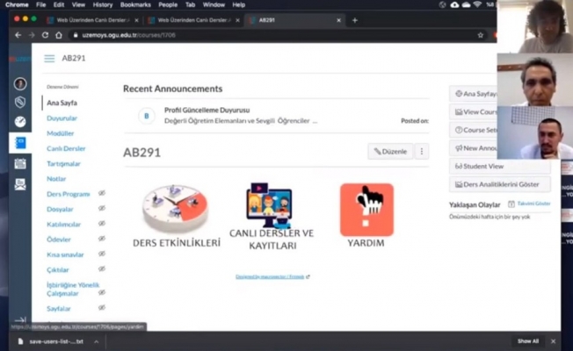Open the Account avatar in global sidebar
The width and height of the screenshot is (573, 351).
click(x=20, y=84)
